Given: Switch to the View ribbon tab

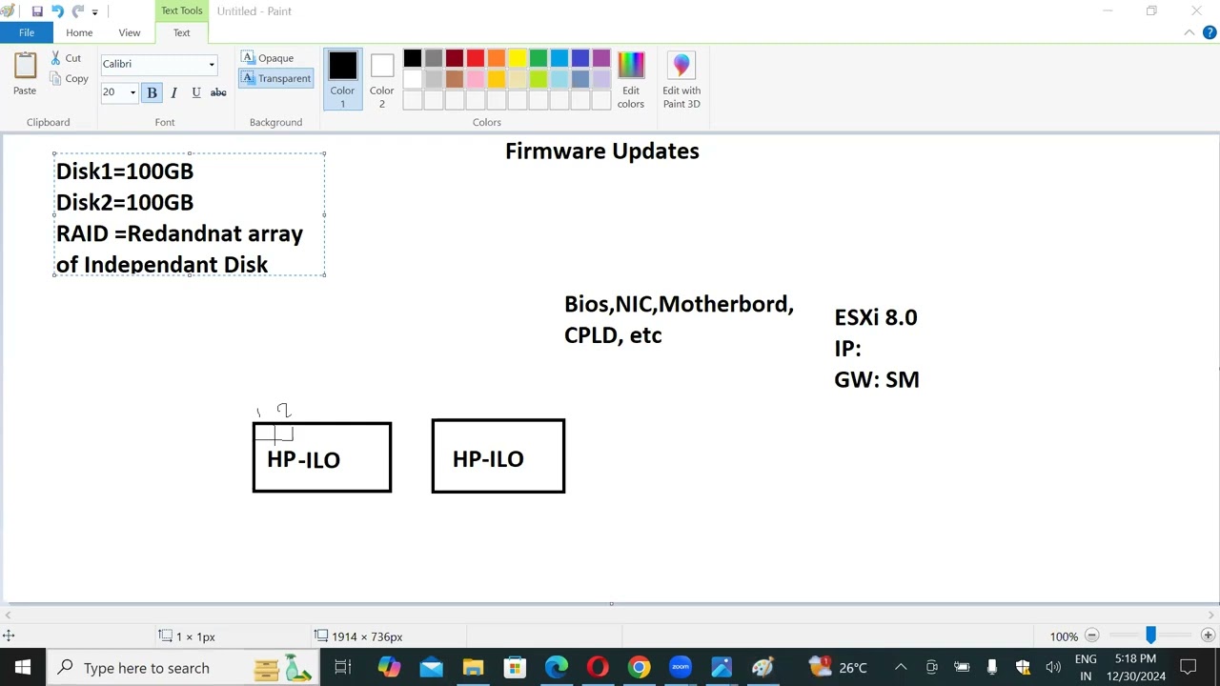Looking at the screenshot, I should [130, 32].
